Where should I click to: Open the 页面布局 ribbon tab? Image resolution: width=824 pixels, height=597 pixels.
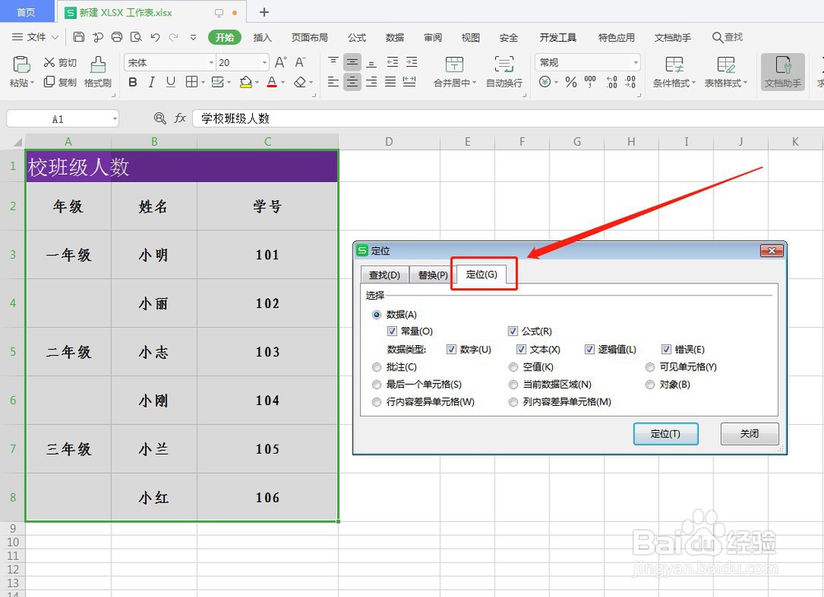tap(309, 37)
